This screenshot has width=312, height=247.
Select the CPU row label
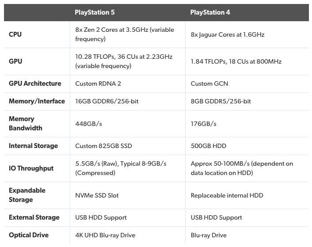point(15,34)
